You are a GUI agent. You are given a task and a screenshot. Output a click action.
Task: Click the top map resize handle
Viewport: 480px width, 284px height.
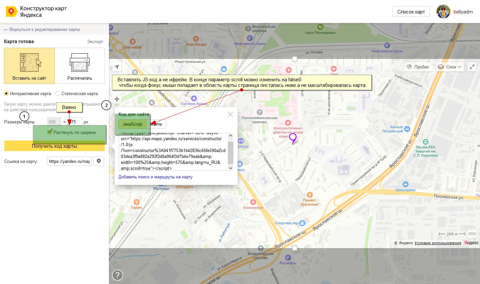pyautogui.click(x=295, y=59)
